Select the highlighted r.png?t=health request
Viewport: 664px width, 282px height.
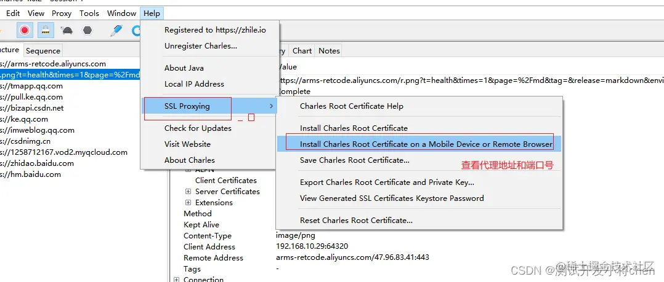pos(70,75)
